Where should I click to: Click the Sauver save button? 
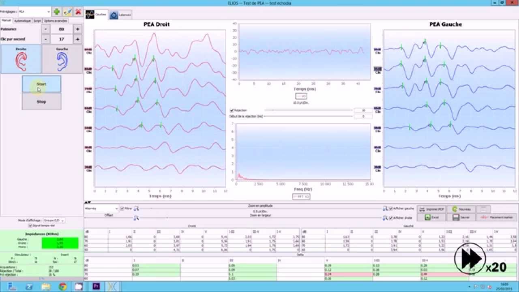pos(462,217)
